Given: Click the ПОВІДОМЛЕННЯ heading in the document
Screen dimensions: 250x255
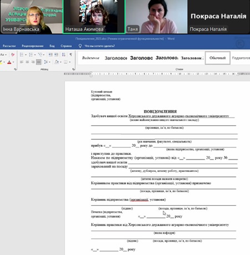Looking at the screenshot, I should coord(160,111).
